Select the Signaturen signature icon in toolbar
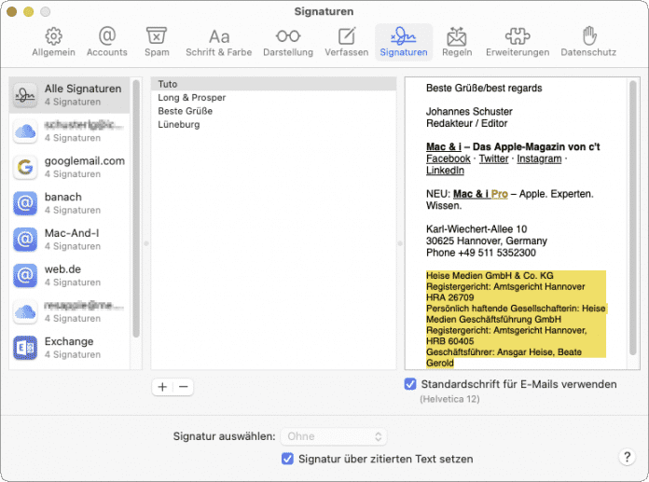Viewport: 649px width, 482px height. click(x=404, y=36)
